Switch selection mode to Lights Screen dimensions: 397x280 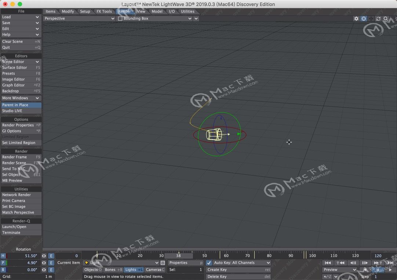coord(134,270)
